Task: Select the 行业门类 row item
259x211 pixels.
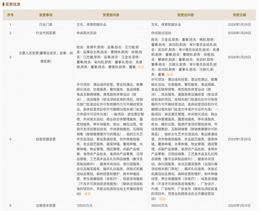Action: click(x=46, y=25)
